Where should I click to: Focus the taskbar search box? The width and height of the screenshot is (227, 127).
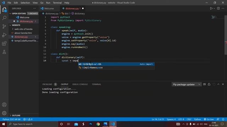[32, 124]
